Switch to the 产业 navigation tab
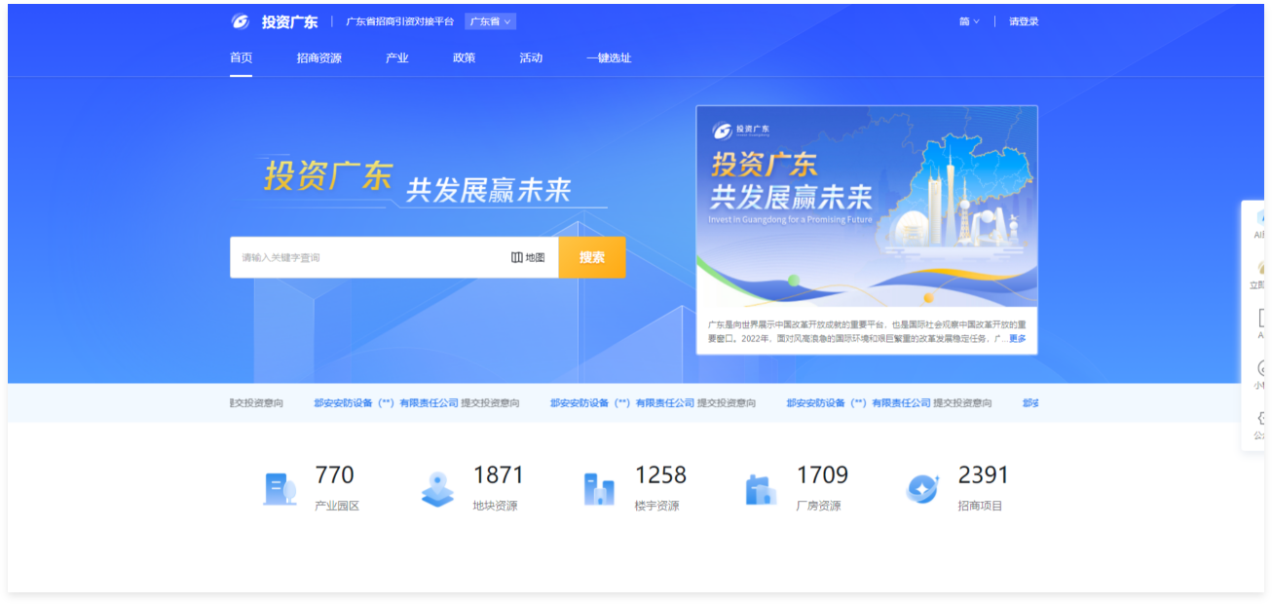The width and height of the screenshot is (1272, 604). [x=397, y=57]
